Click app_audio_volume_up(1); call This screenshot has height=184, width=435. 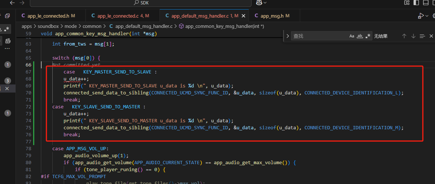(96, 155)
